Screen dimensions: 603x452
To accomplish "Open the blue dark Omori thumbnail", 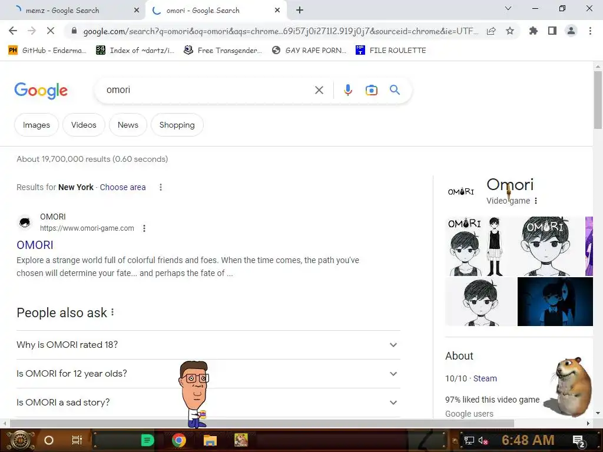I will 555,302.
